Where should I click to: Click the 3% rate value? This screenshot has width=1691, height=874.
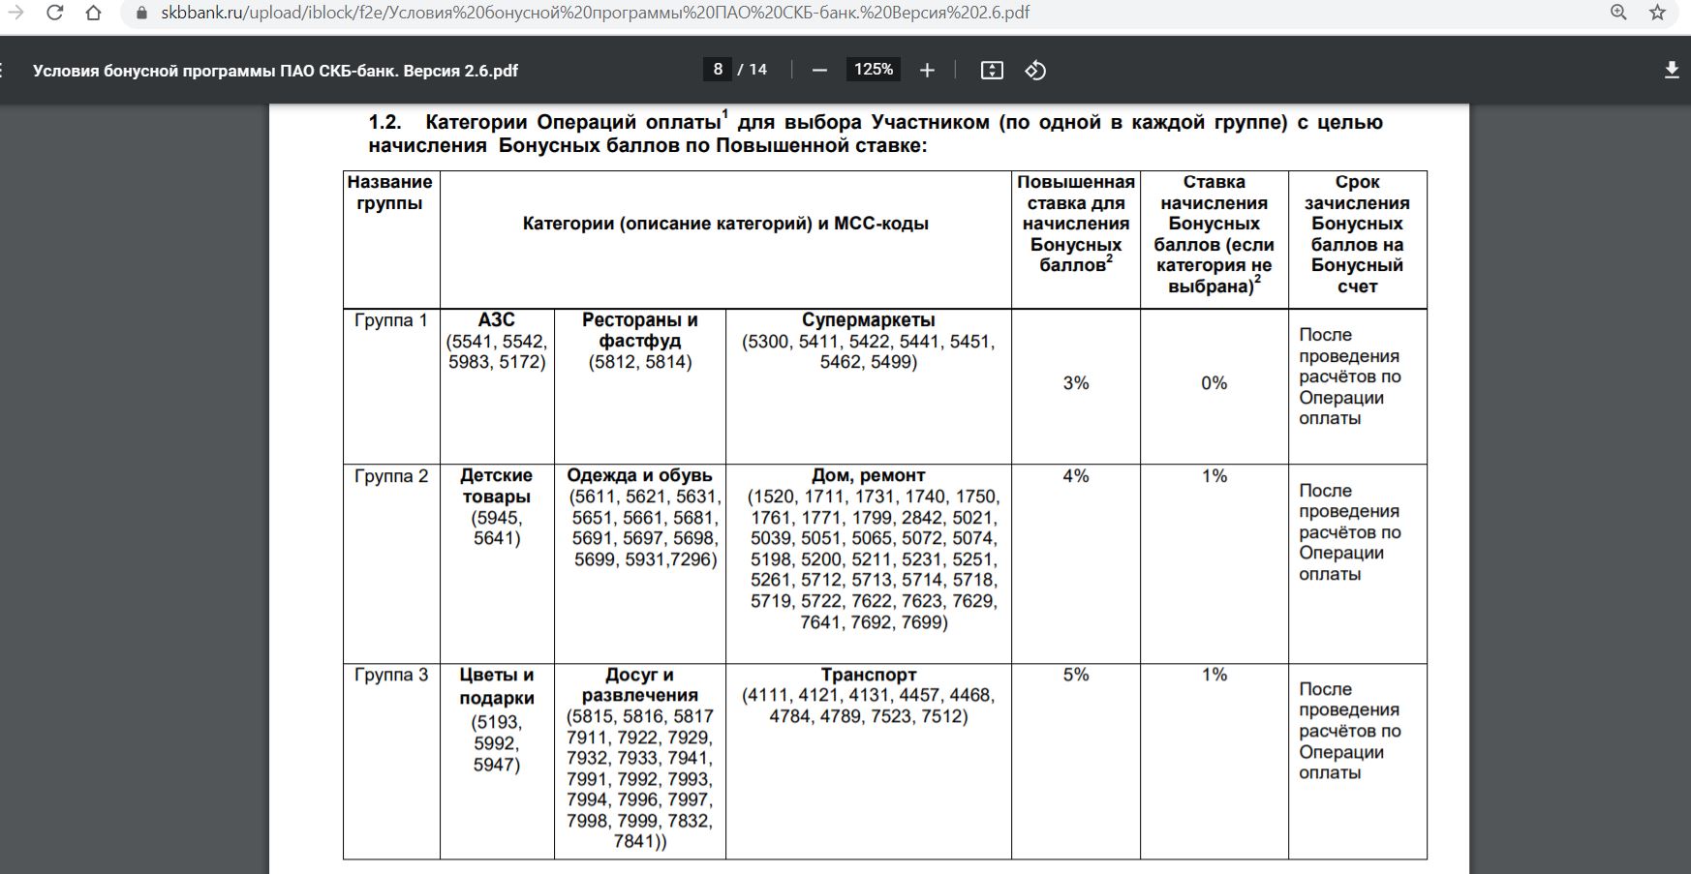click(x=1075, y=383)
